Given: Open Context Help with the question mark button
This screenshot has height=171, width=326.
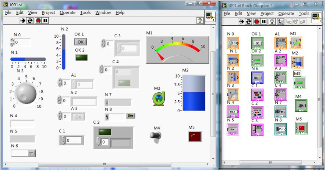Looking at the screenshot, I should tap(201, 21).
